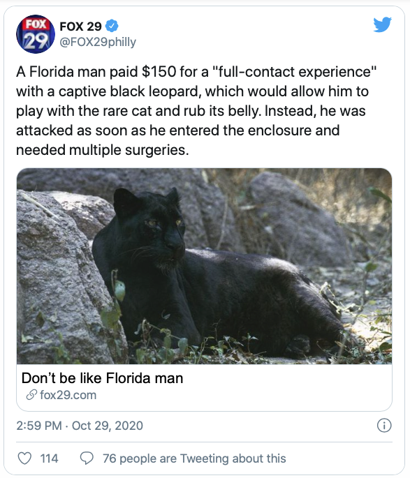410x478 pixels.
Task: Click the reply speech bubble icon
Action: tap(87, 458)
